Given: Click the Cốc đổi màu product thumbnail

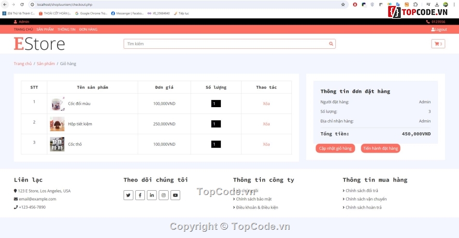Looking at the screenshot, I should [57, 104].
